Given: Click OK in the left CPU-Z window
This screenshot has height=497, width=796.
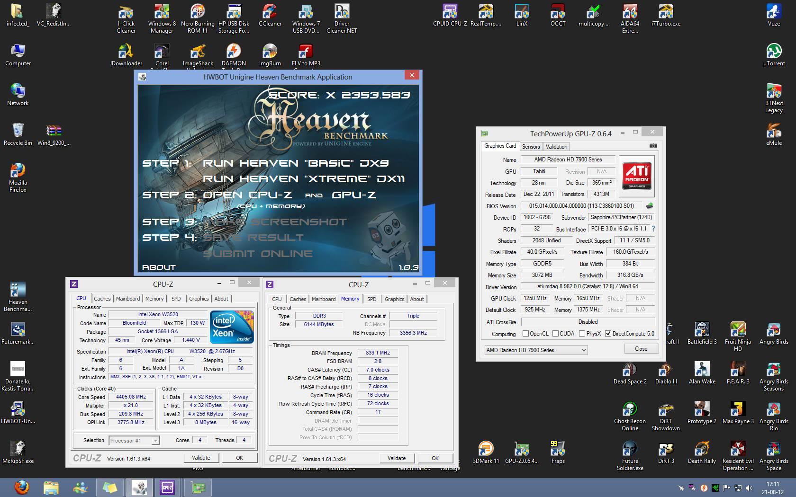Looking at the screenshot, I should click(239, 458).
